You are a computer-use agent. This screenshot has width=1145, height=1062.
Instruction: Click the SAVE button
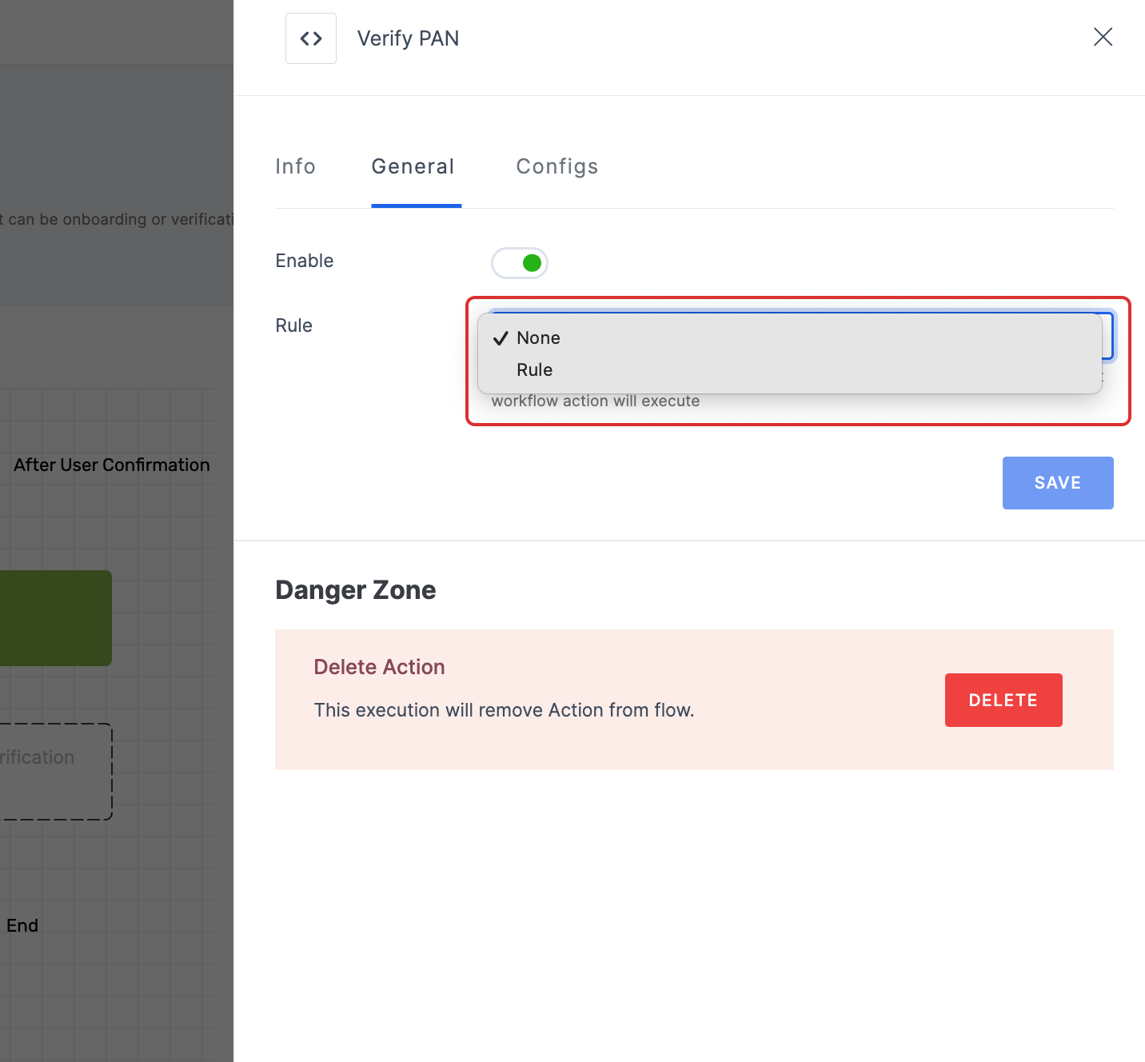point(1058,483)
